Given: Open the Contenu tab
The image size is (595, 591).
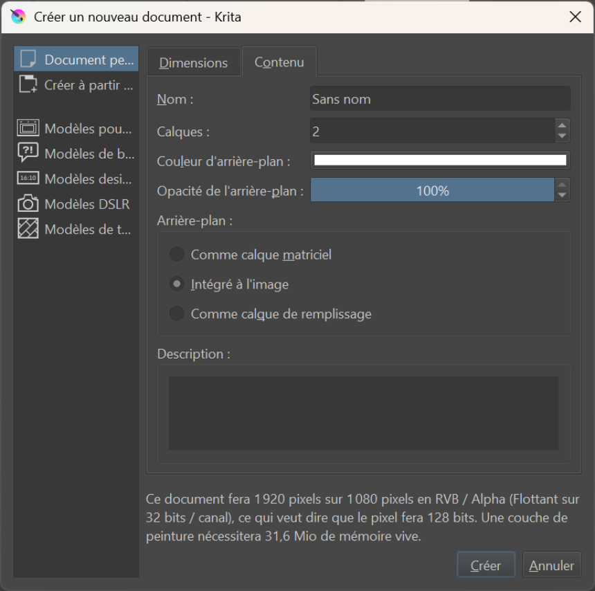Looking at the screenshot, I should click(279, 62).
